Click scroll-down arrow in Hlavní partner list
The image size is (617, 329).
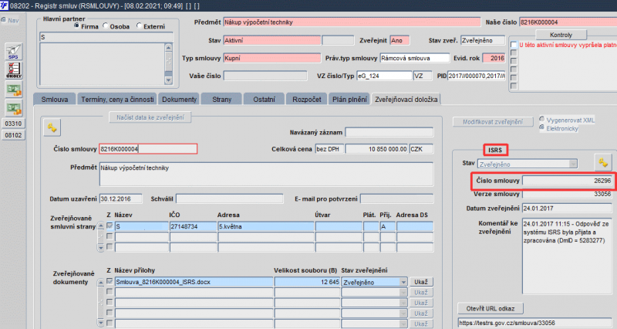click(168, 80)
